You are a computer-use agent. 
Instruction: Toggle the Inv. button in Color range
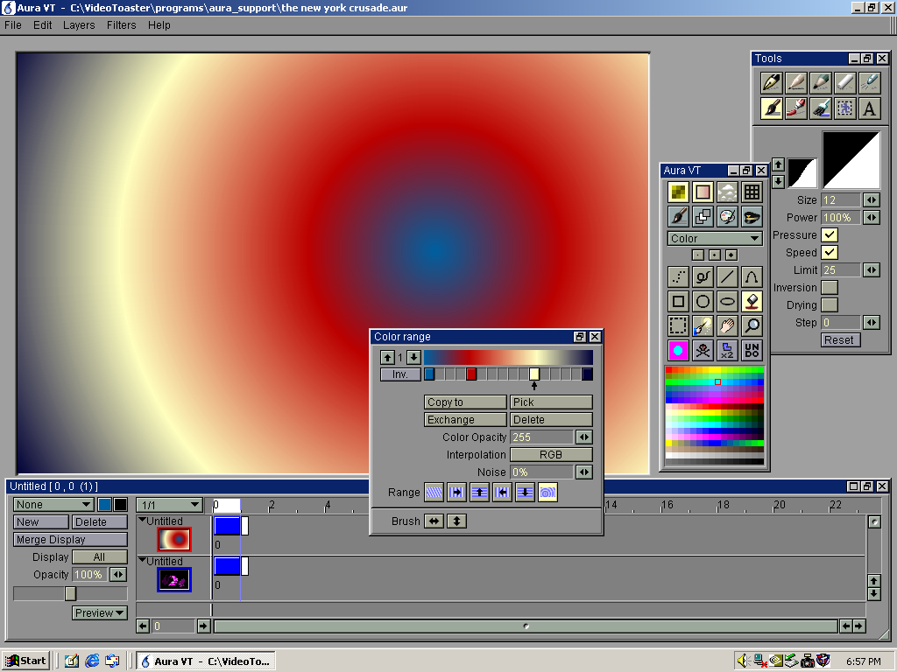[x=399, y=374]
